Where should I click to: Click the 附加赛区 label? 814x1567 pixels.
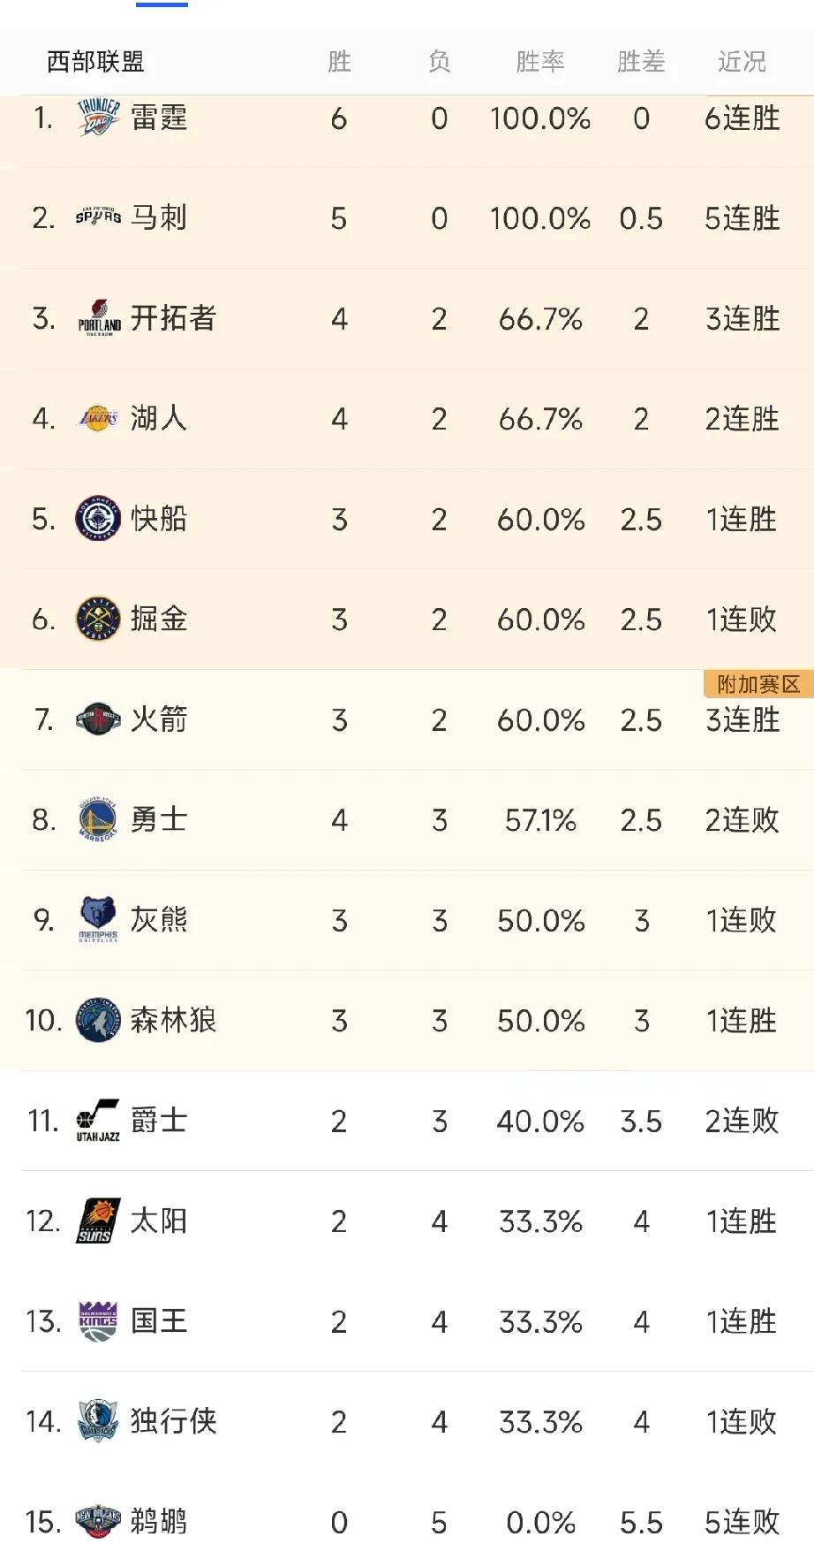(757, 682)
